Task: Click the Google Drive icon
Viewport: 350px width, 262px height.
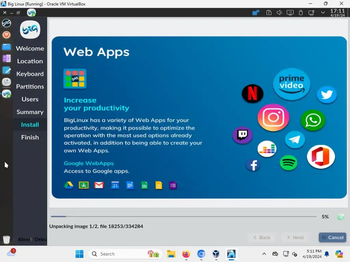Action: point(69,185)
